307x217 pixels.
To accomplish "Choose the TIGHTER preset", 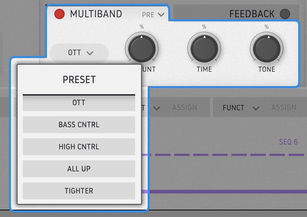I will tap(79, 191).
